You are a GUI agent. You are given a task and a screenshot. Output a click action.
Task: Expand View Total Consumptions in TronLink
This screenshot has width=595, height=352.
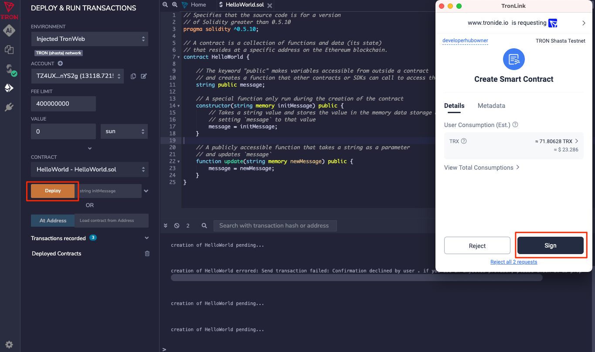[482, 168]
